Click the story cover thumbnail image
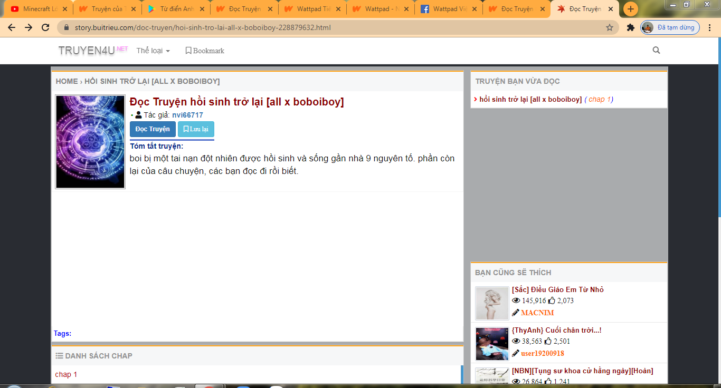The width and height of the screenshot is (721, 388). click(x=90, y=142)
